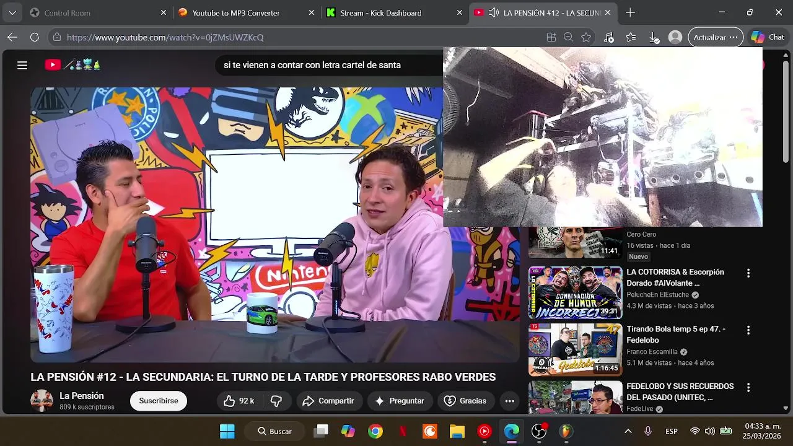Open the browser profile avatar
Image resolution: width=793 pixels, height=446 pixels.
pos(675,37)
